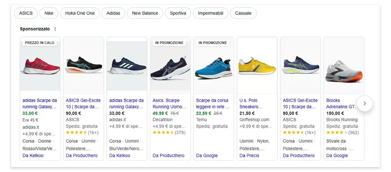391x172 pixels.
Task: Follow Da Kelkoo link on the navy adidas card
Action: click(x=120, y=156)
